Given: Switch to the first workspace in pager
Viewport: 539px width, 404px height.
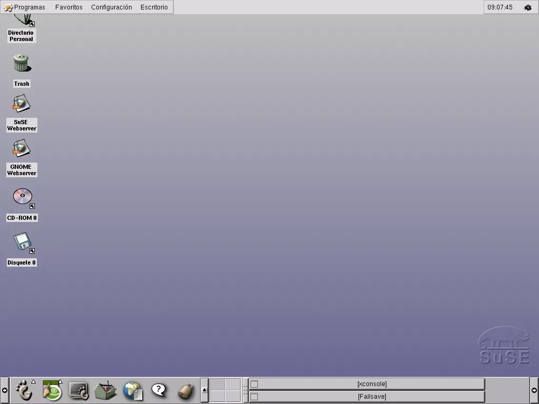Looking at the screenshot, I should tap(217, 384).
